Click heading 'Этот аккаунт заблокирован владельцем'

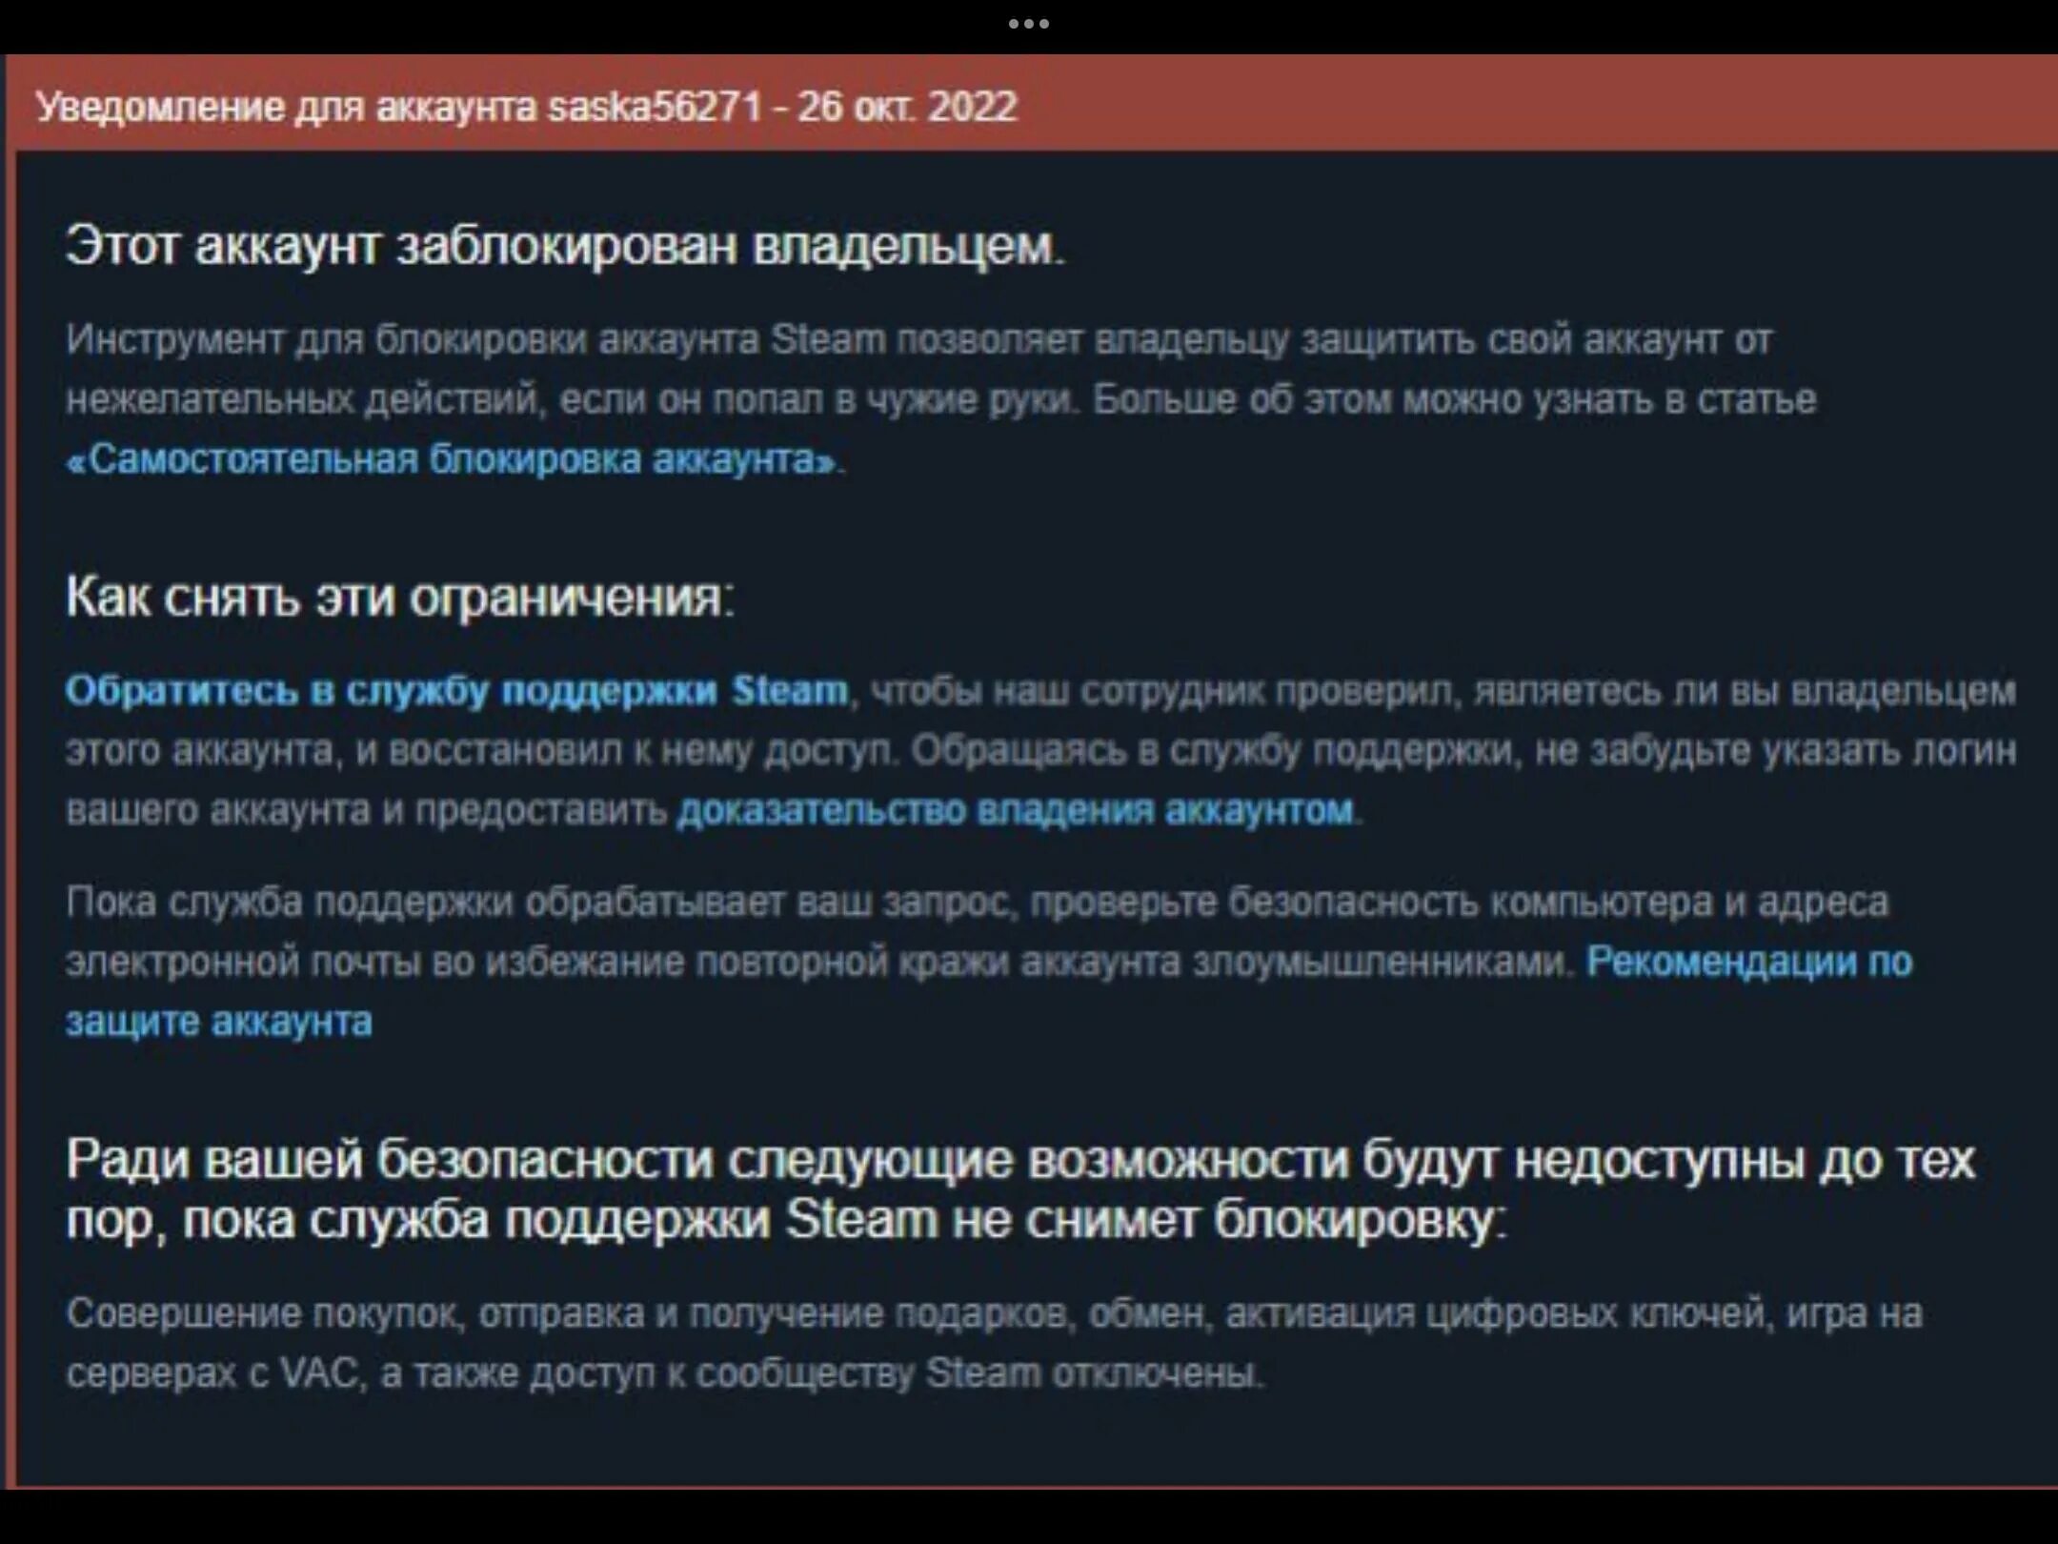[x=564, y=247]
